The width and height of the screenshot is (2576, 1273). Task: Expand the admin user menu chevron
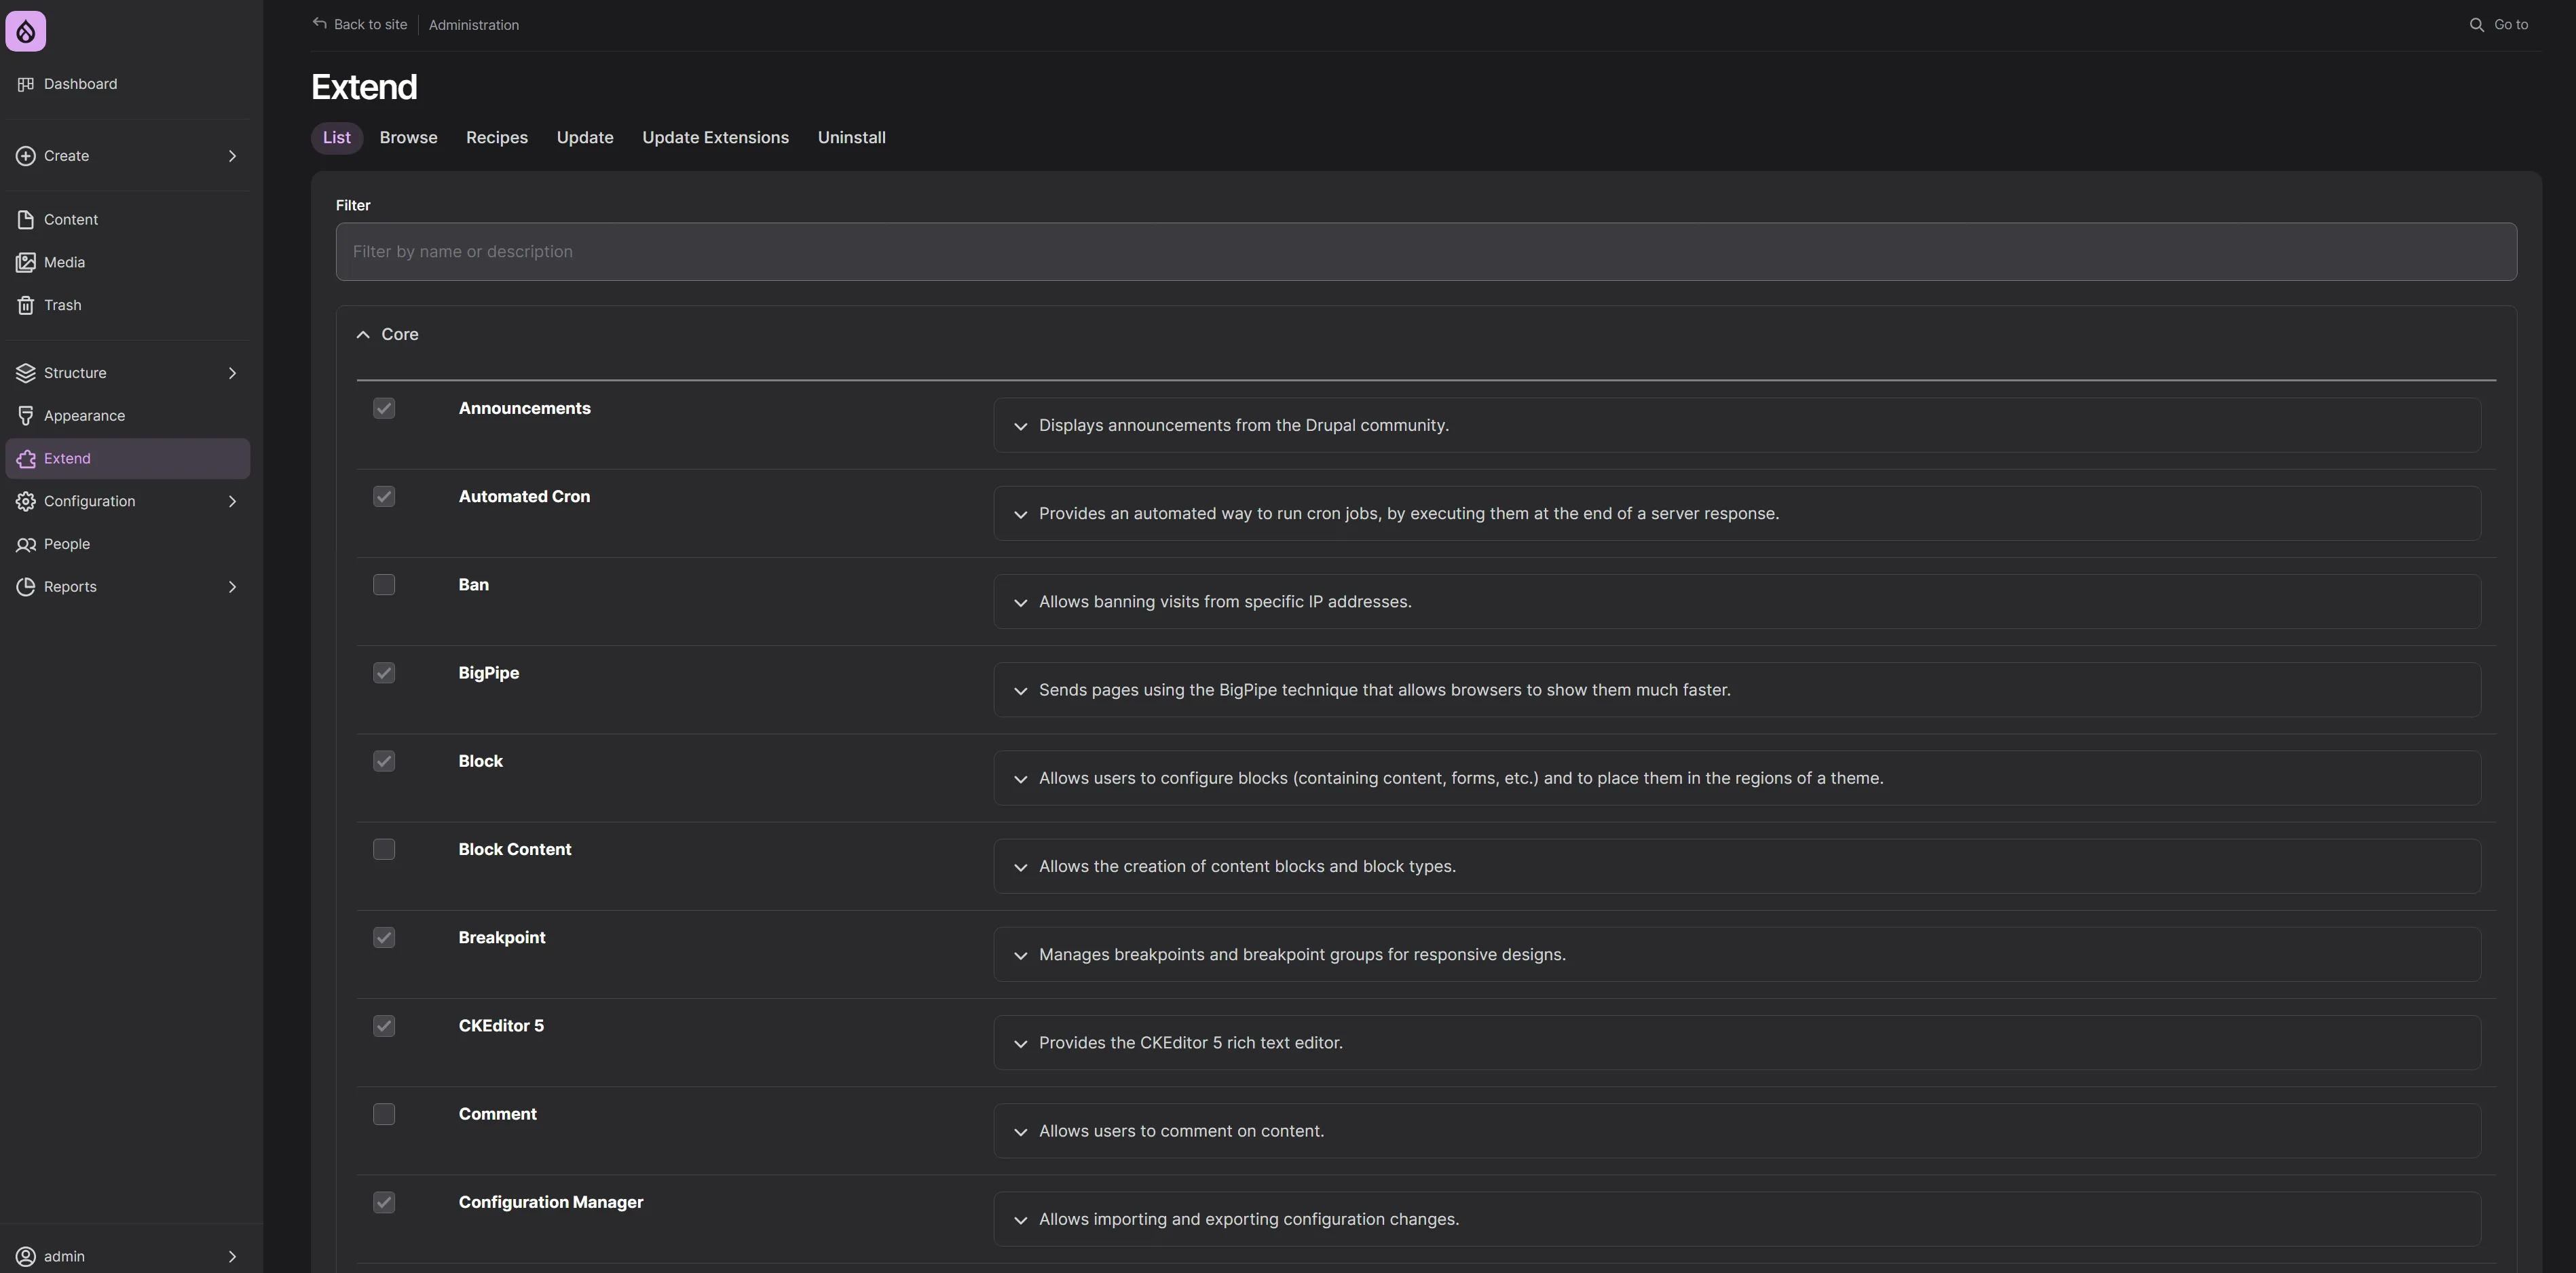pos(232,1256)
